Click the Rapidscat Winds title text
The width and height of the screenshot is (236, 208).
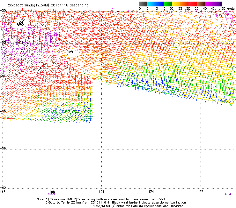tap(48, 5)
